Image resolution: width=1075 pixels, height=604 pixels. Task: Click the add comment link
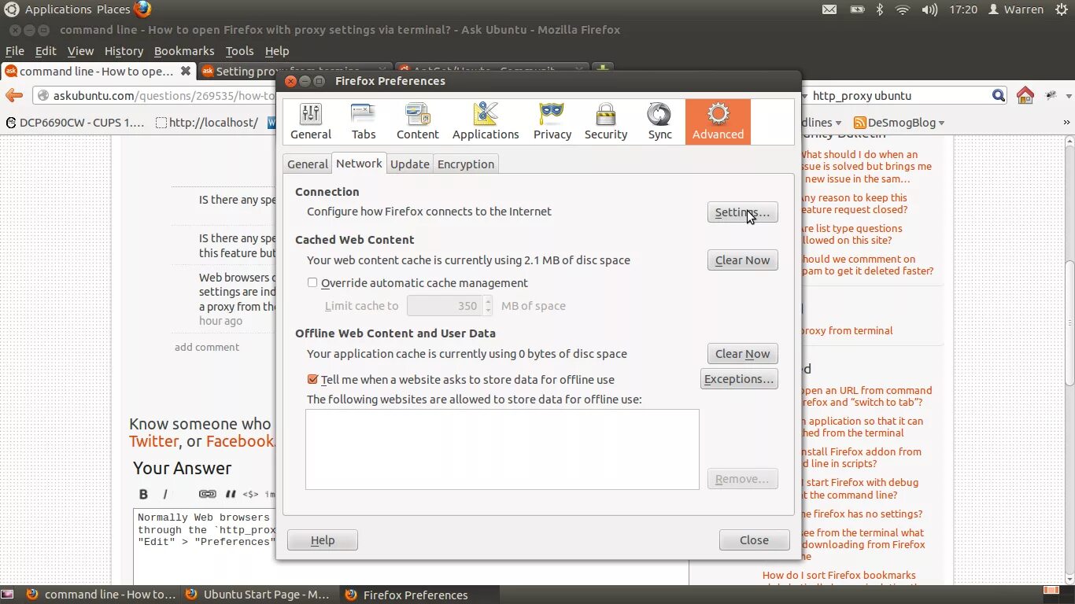click(x=207, y=347)
